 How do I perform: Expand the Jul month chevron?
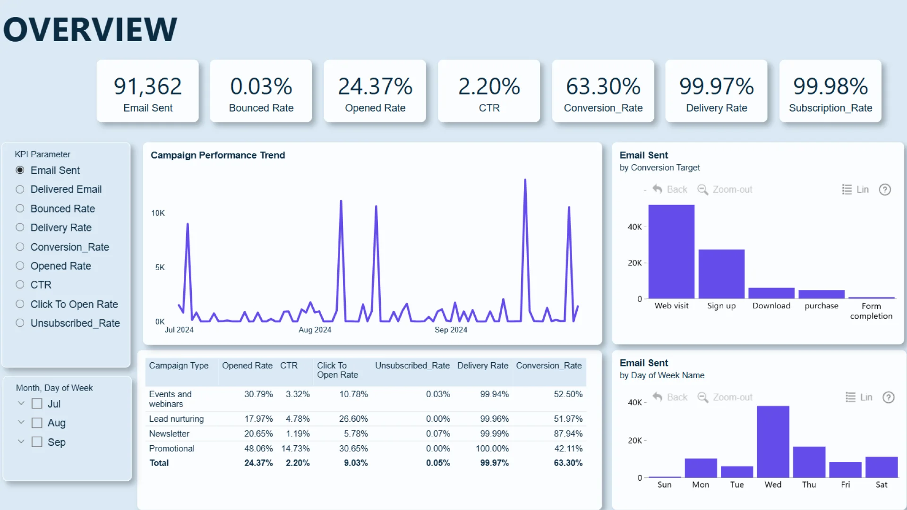tap(21, 403)
